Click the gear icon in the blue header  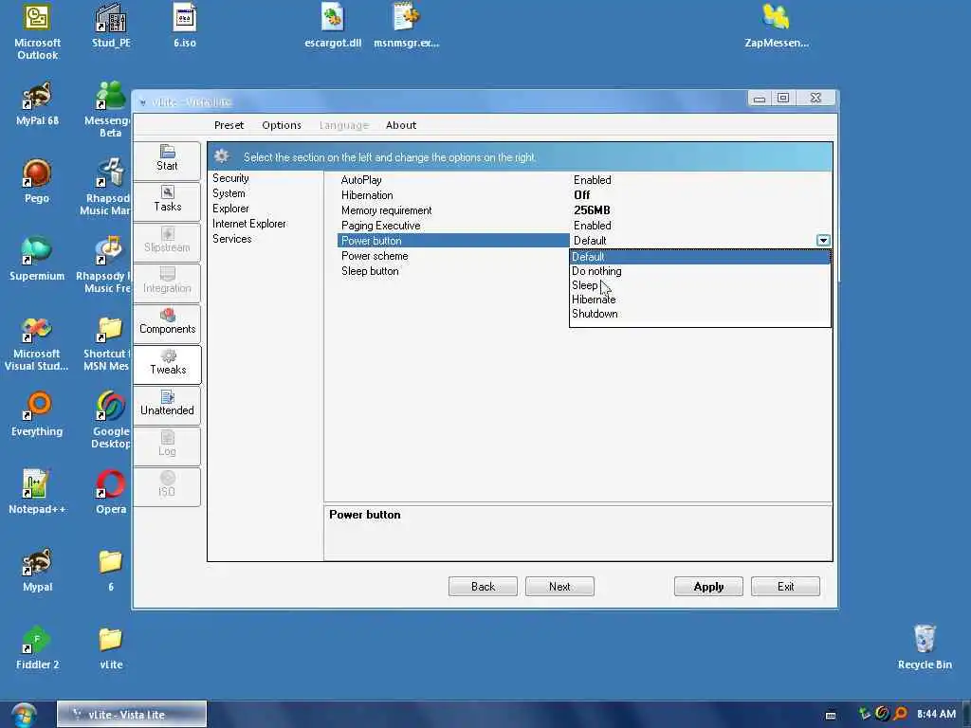point(222,156)
